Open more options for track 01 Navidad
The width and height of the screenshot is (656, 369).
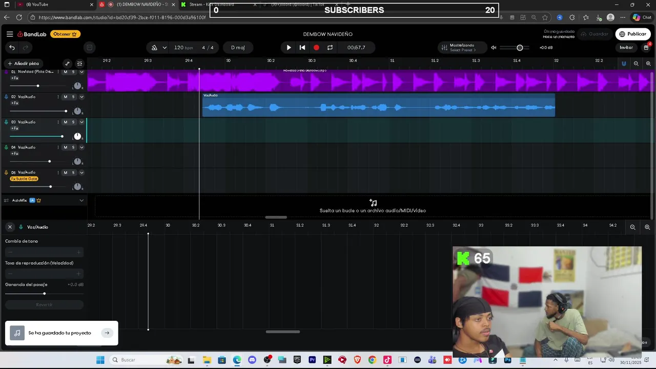pos(58,72)
